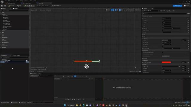Click play in animation timeline controls
The height and width of the screenshot is (107, 191).
pyautogui.click(x=75, y=99)
